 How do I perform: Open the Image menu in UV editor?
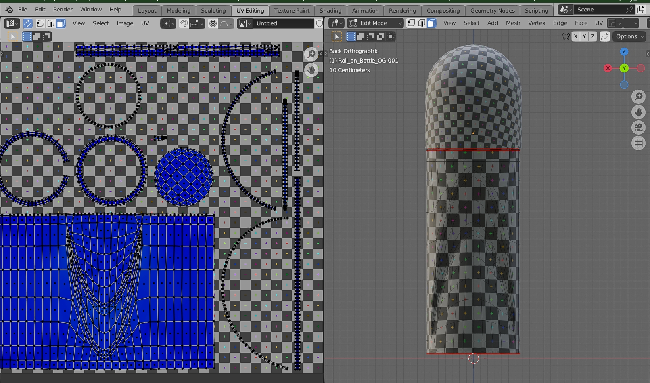125,23
